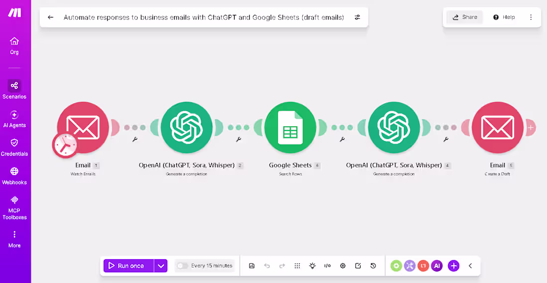Click the Search Rows label under Google Sheets
The width and height of the screenshot is (547, 283).
(290, 174)
